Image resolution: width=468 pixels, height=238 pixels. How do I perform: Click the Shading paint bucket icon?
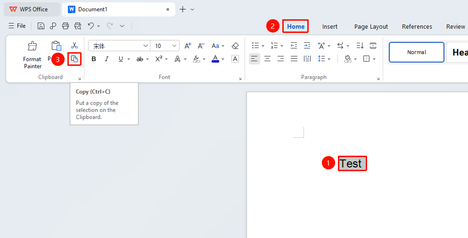click(x=348, y=59)
